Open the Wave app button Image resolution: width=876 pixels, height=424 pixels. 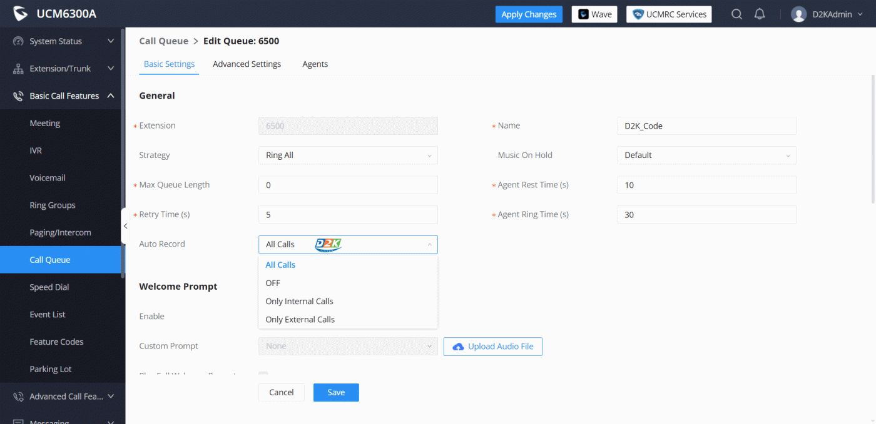pyautogui.click(x=594, y=14)
